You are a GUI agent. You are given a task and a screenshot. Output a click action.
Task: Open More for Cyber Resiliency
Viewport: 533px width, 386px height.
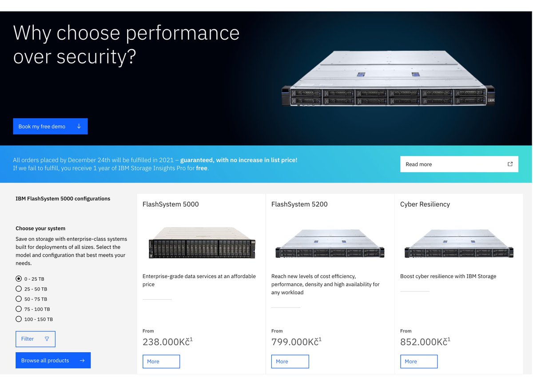point(419,362)
